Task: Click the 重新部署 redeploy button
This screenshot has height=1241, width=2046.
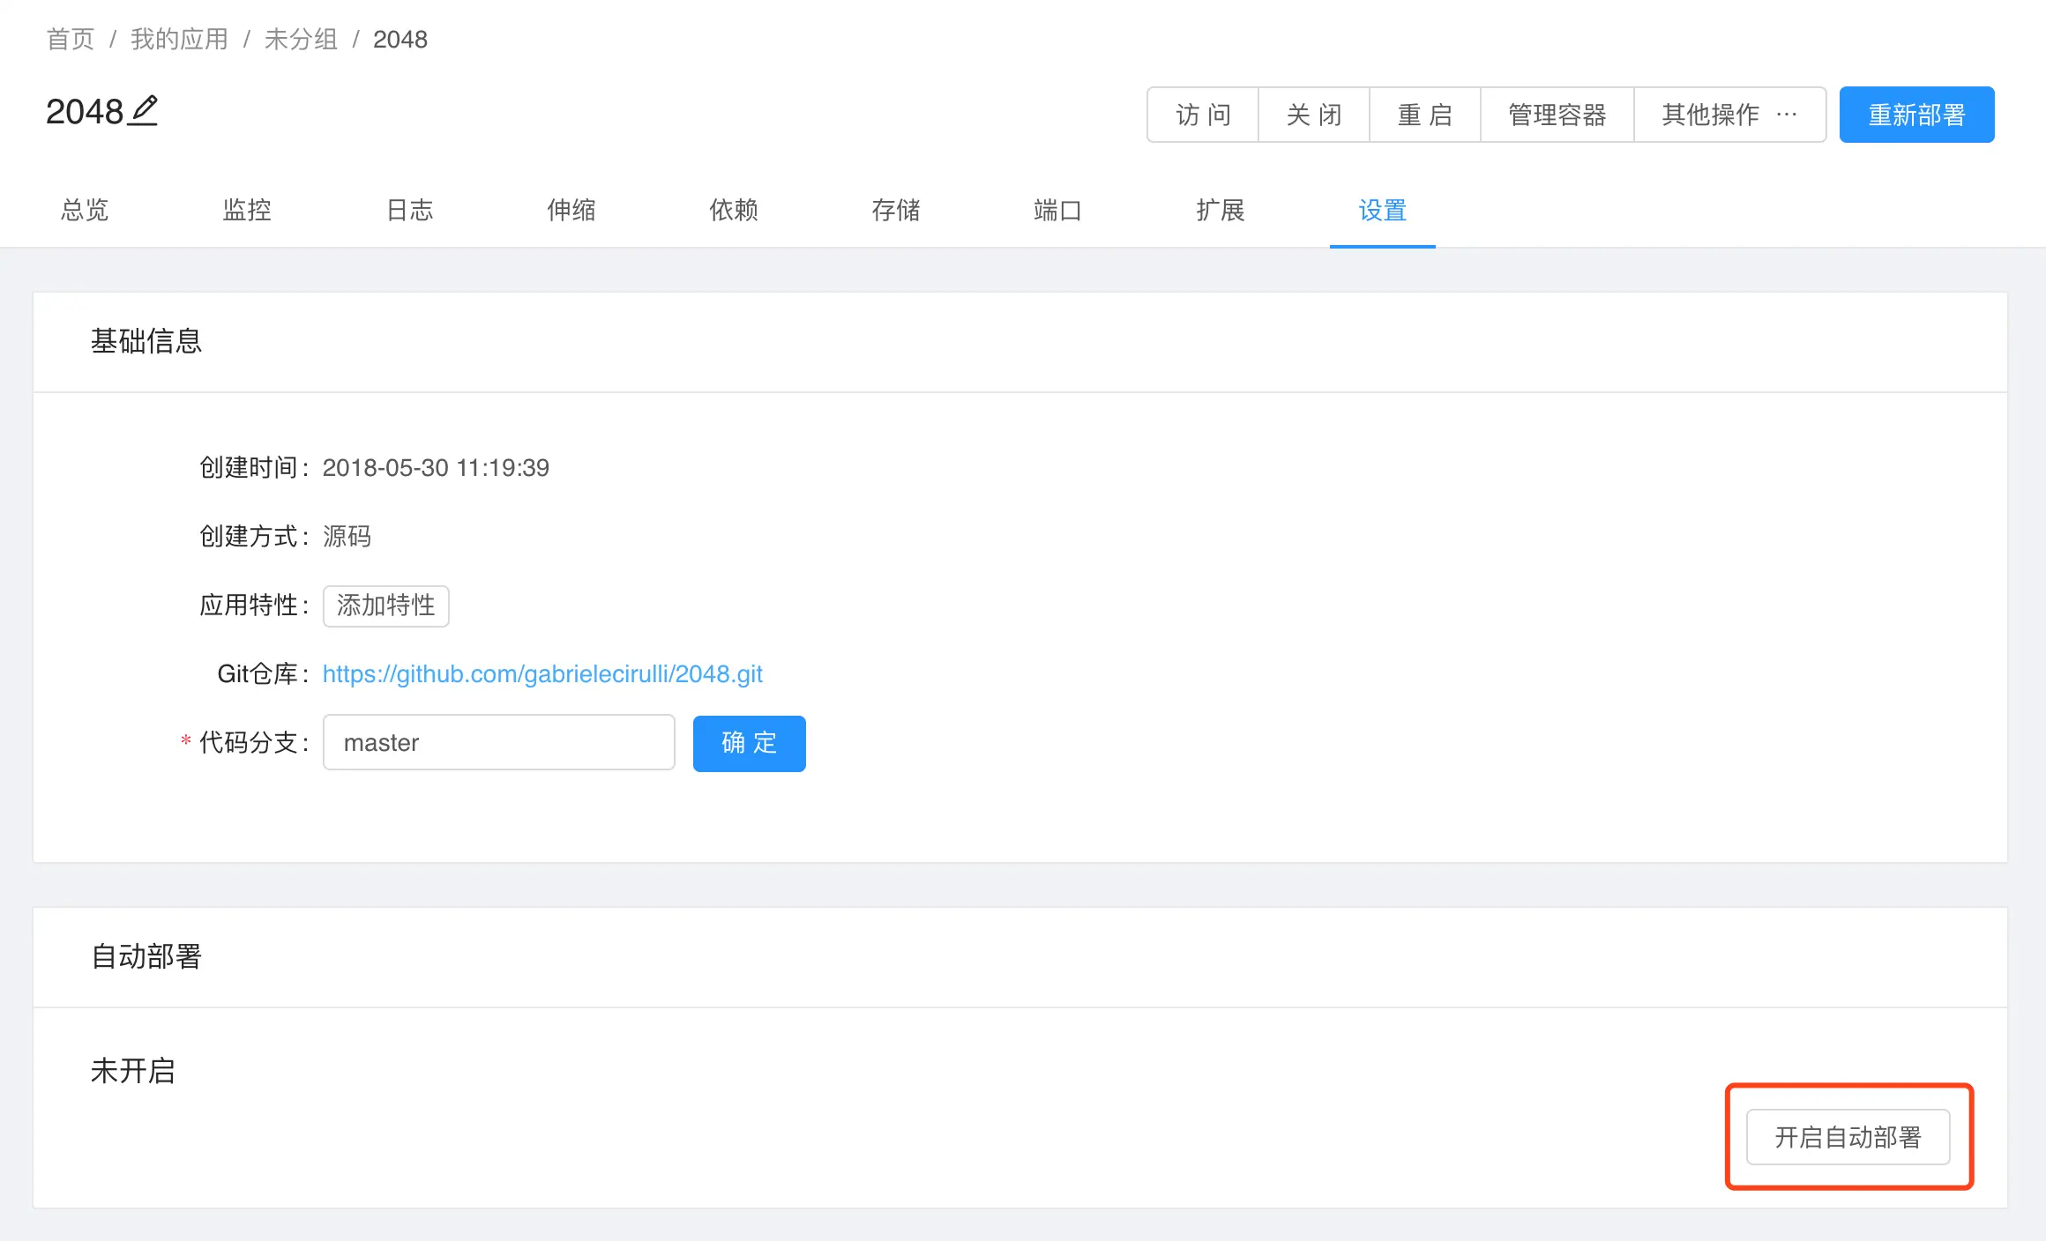Action: click(1916, 115)
